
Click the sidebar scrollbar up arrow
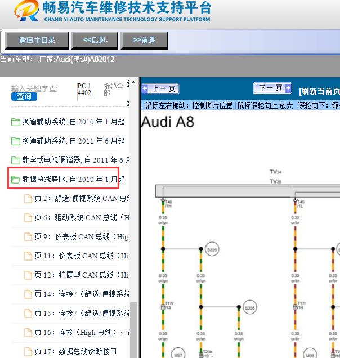coord(134,82)
